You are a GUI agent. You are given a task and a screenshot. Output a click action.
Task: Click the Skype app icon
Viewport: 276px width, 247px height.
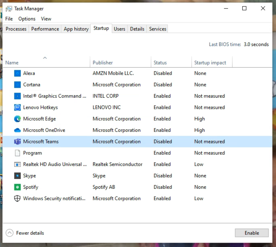coord(17,176)
